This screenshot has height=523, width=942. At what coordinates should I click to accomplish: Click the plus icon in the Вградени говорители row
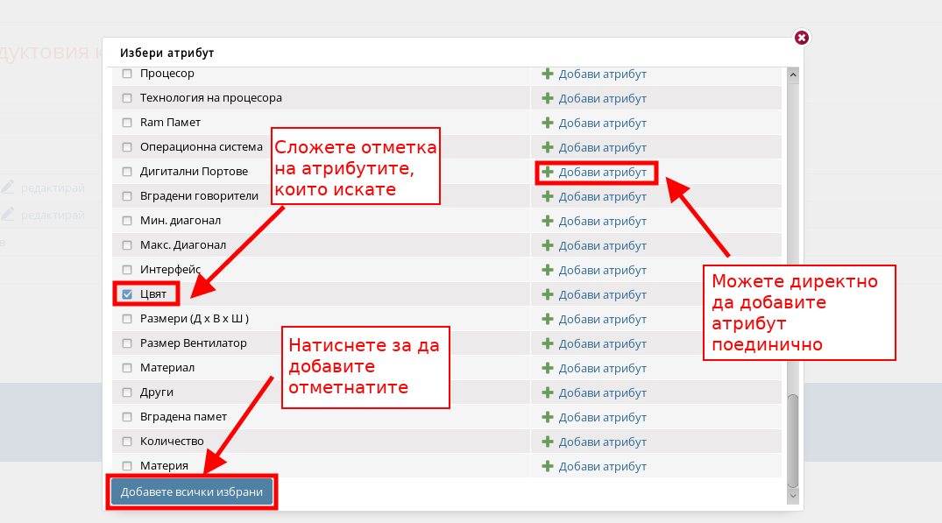click(x=548, y=196)
